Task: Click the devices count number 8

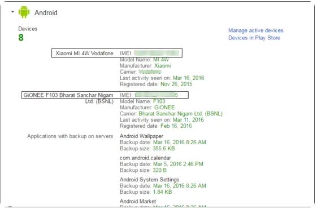Action: tap(21, 38)
